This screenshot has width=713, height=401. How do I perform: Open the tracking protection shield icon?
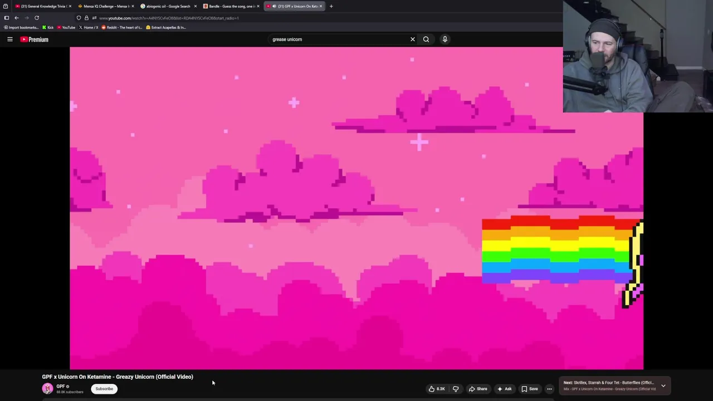pos(79,18)
